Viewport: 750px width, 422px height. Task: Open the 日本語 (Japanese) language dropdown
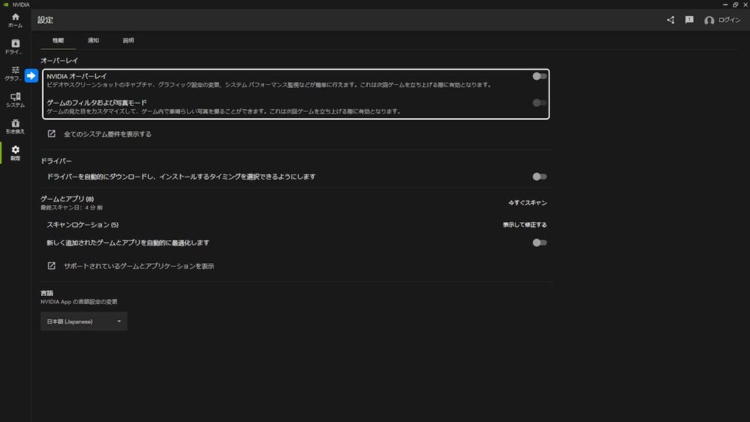(x=83, y=320)
